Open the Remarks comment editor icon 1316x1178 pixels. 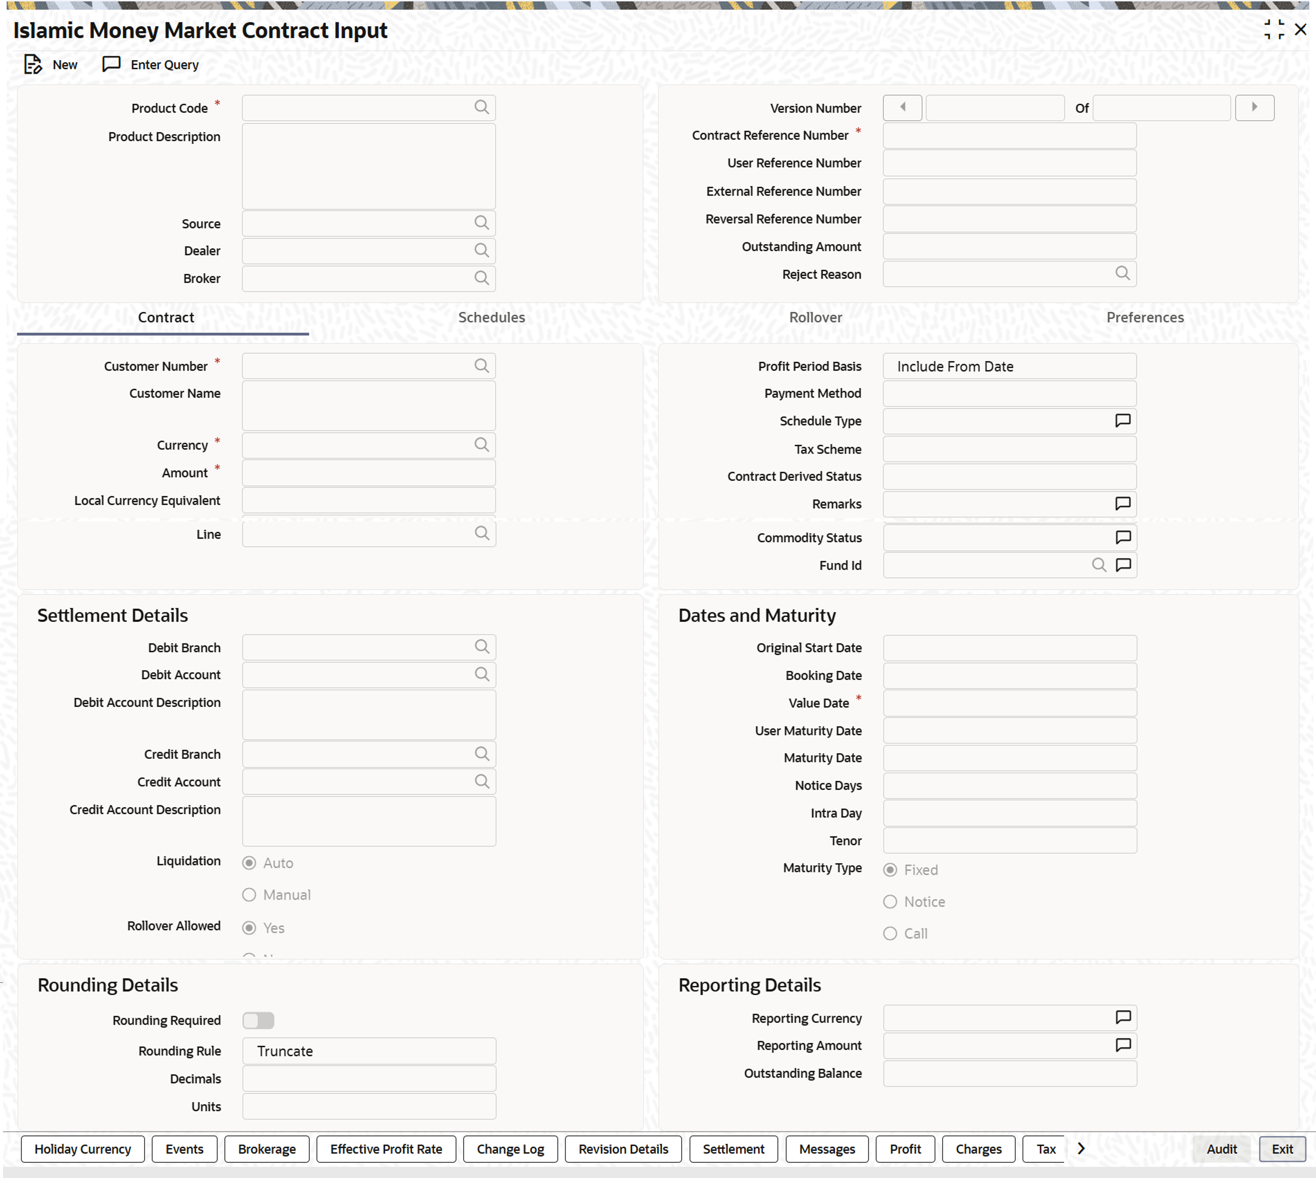tap(1122, 504)
